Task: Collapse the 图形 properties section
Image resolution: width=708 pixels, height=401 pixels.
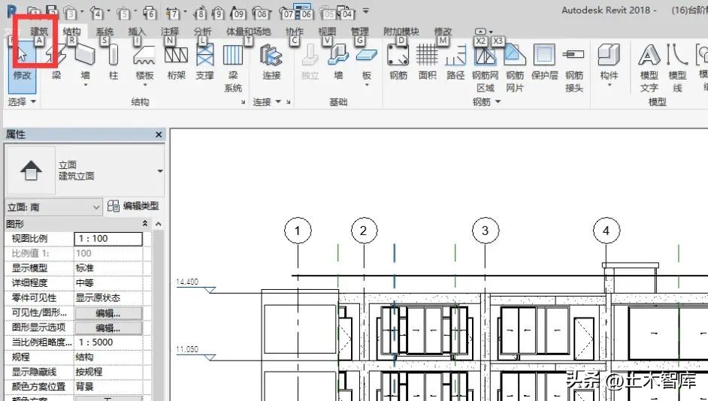Action: pyautogui.click(x=145, y=224)
